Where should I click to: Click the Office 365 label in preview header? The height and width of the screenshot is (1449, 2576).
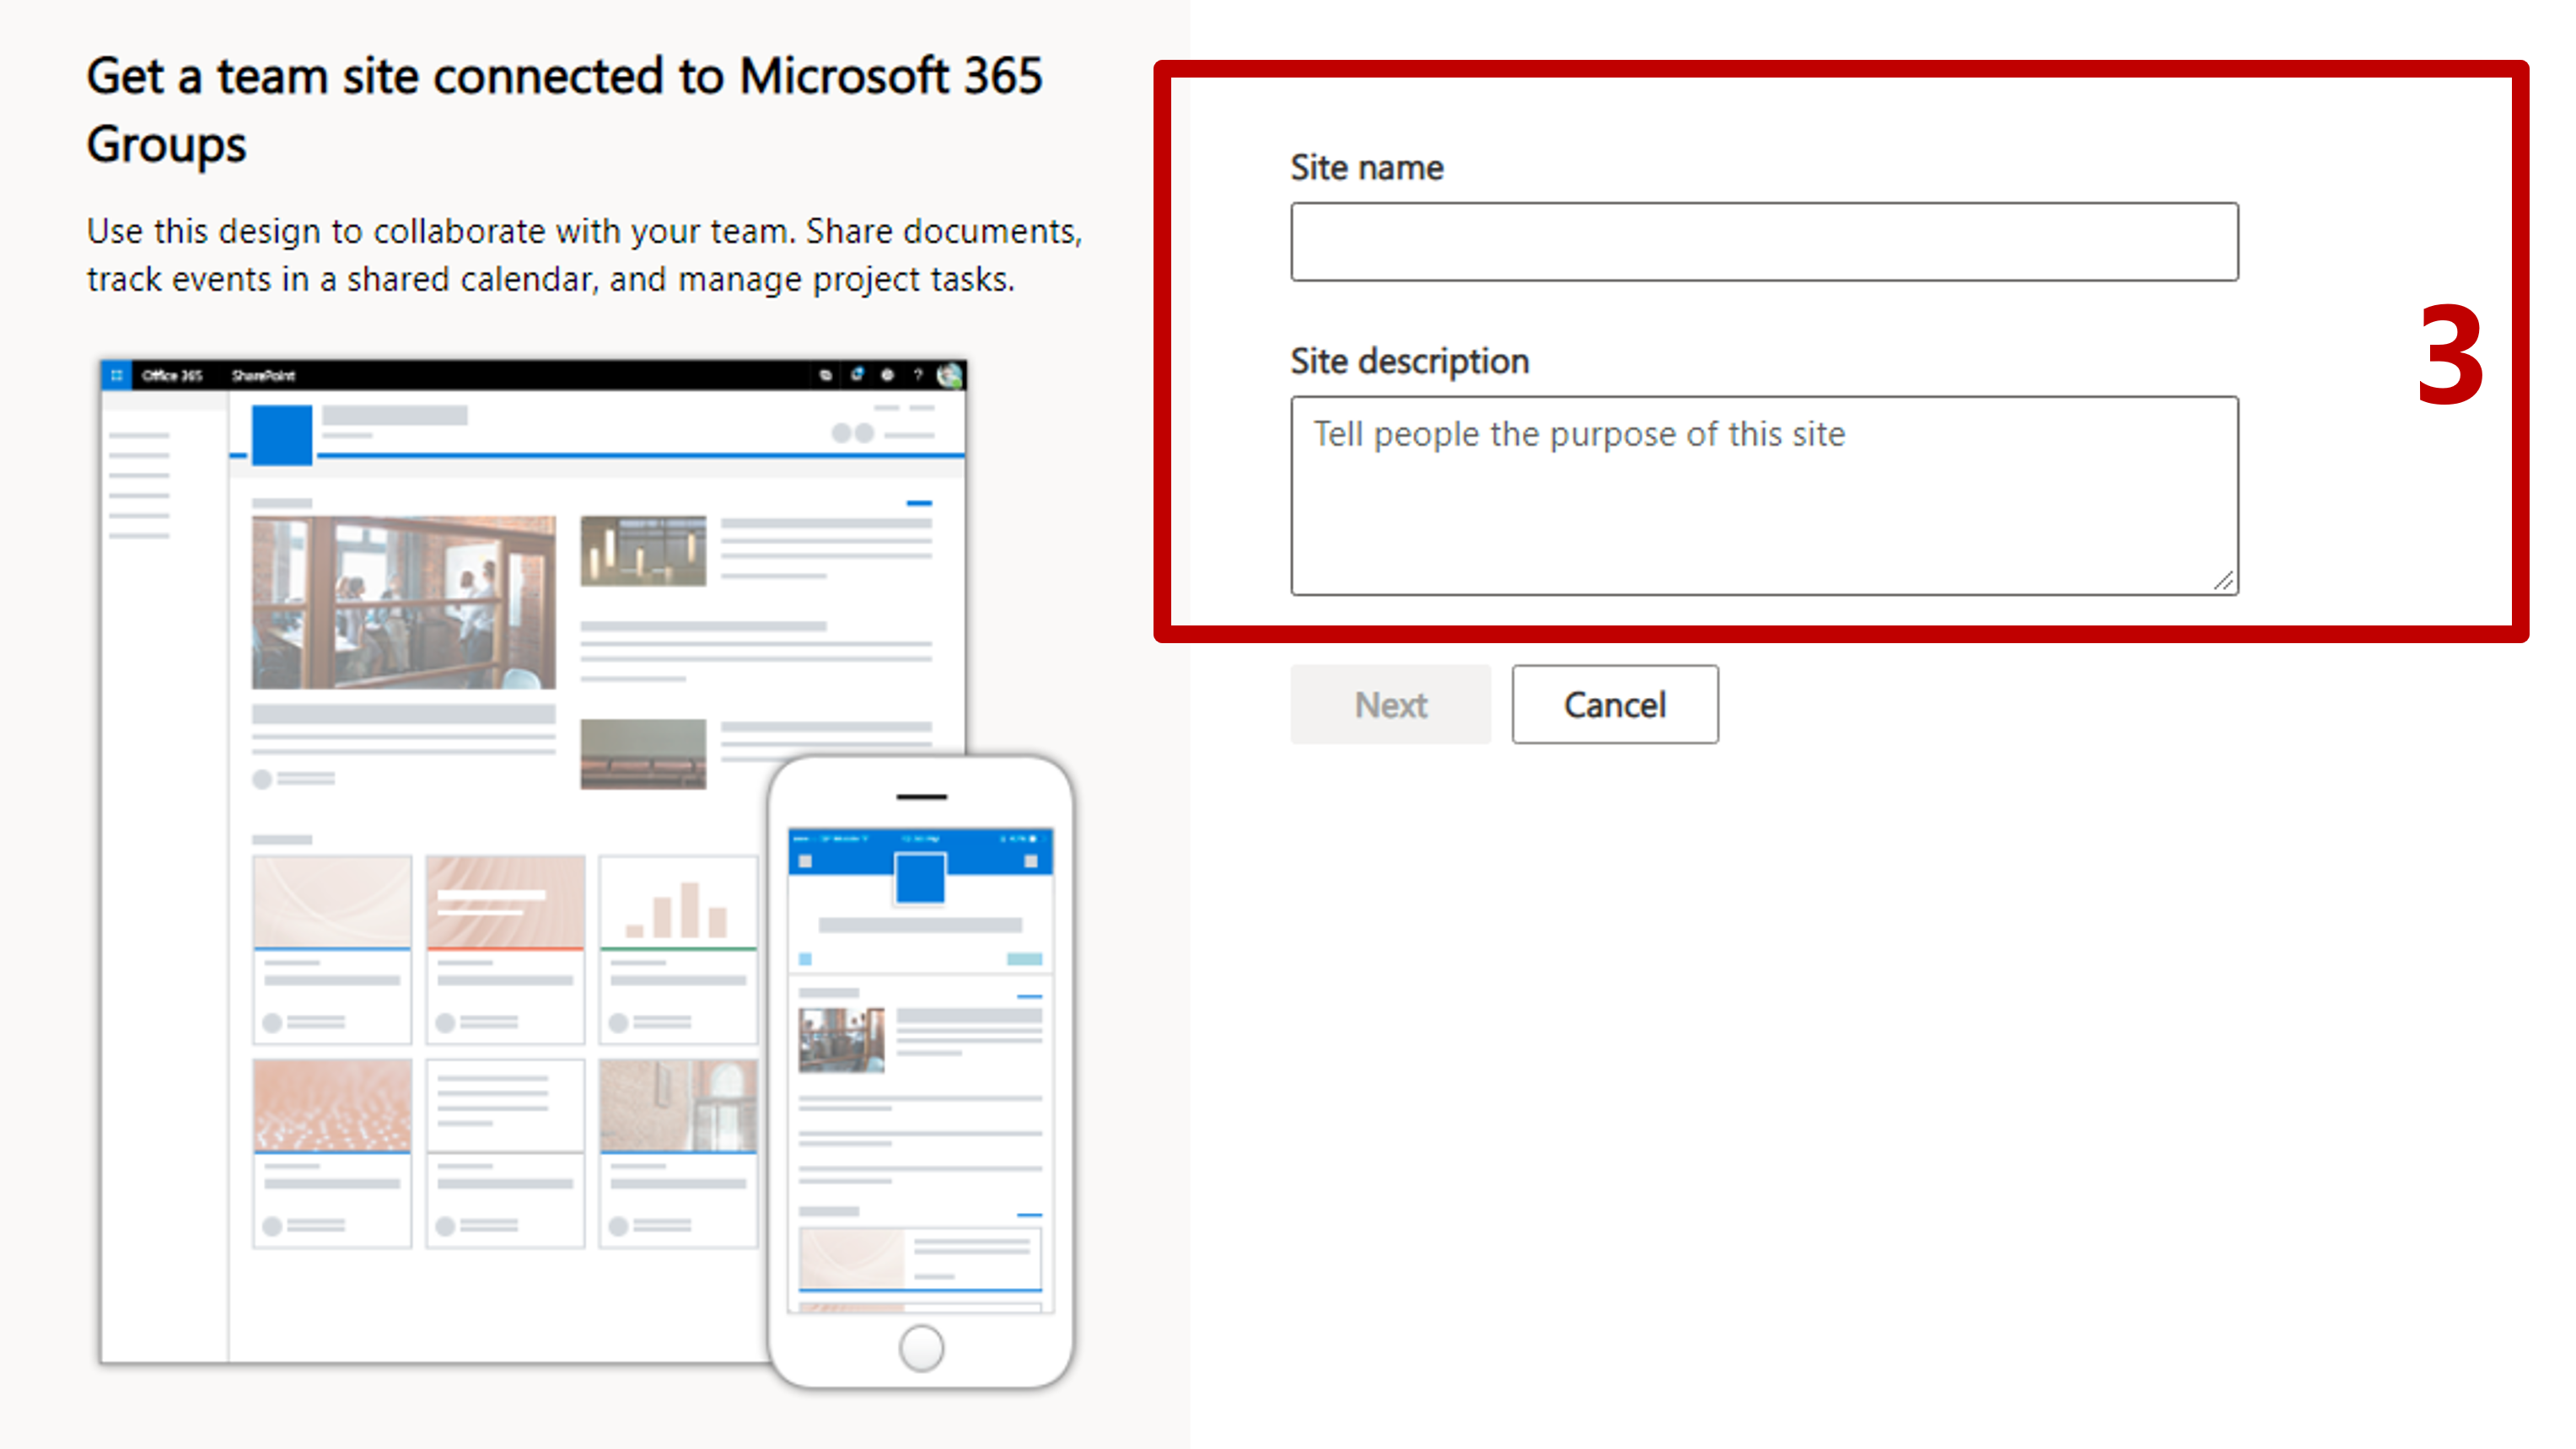click(172, 375)
